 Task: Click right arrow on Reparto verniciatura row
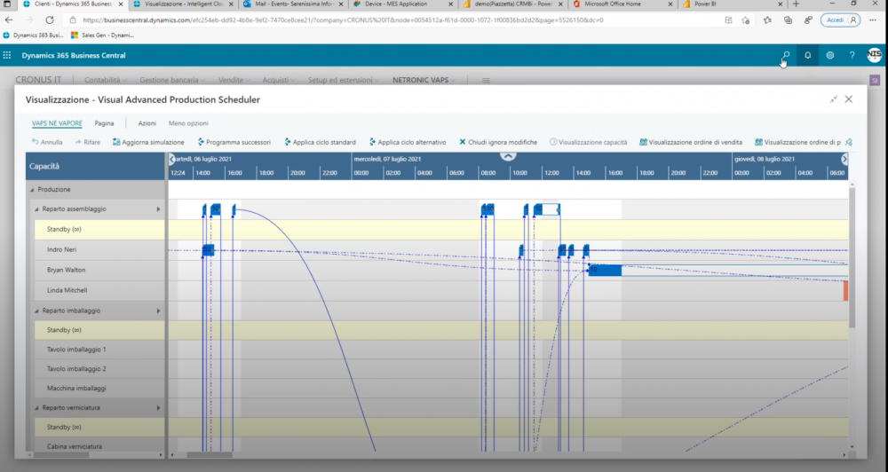(158, 407)
